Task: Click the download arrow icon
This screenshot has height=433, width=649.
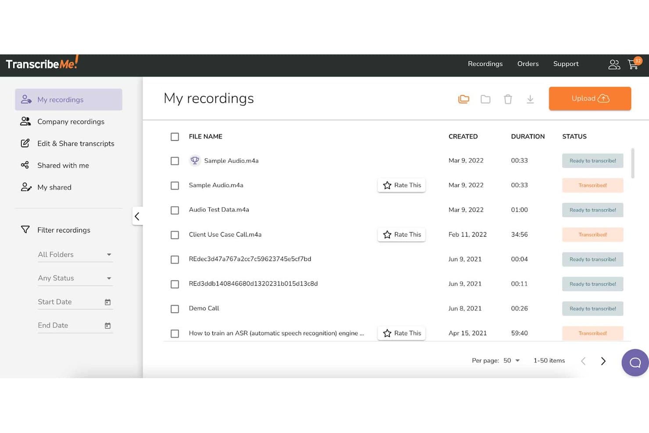Action: (x=530, y=99)
